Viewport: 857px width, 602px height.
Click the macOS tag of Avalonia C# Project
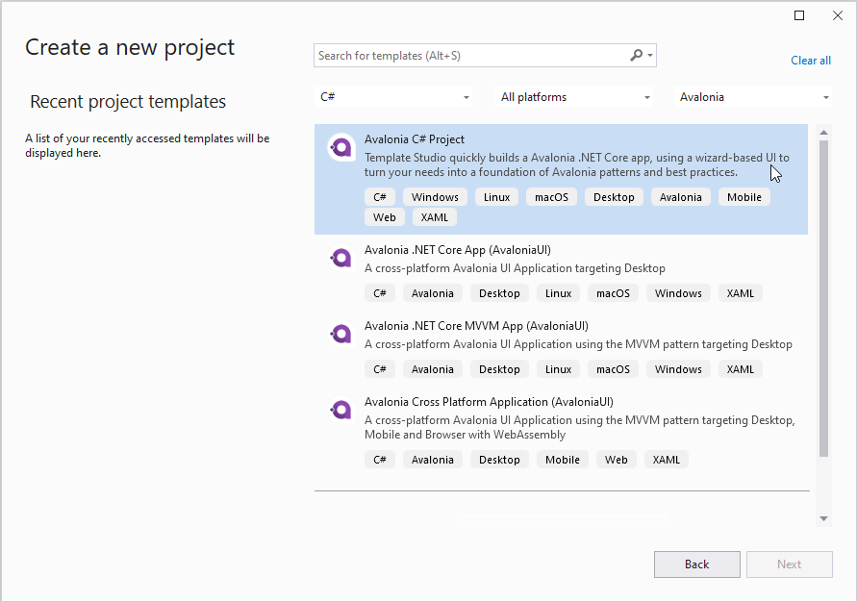pos(551,197)
